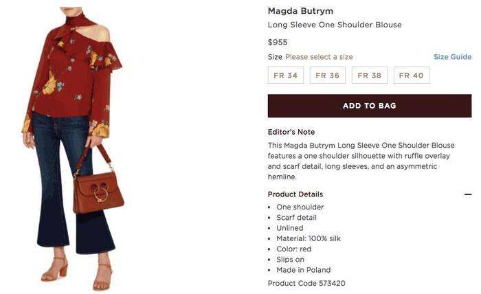This screenshot has height=294, width=481.
Task: Select size FR 34
Action: point(286,75)
